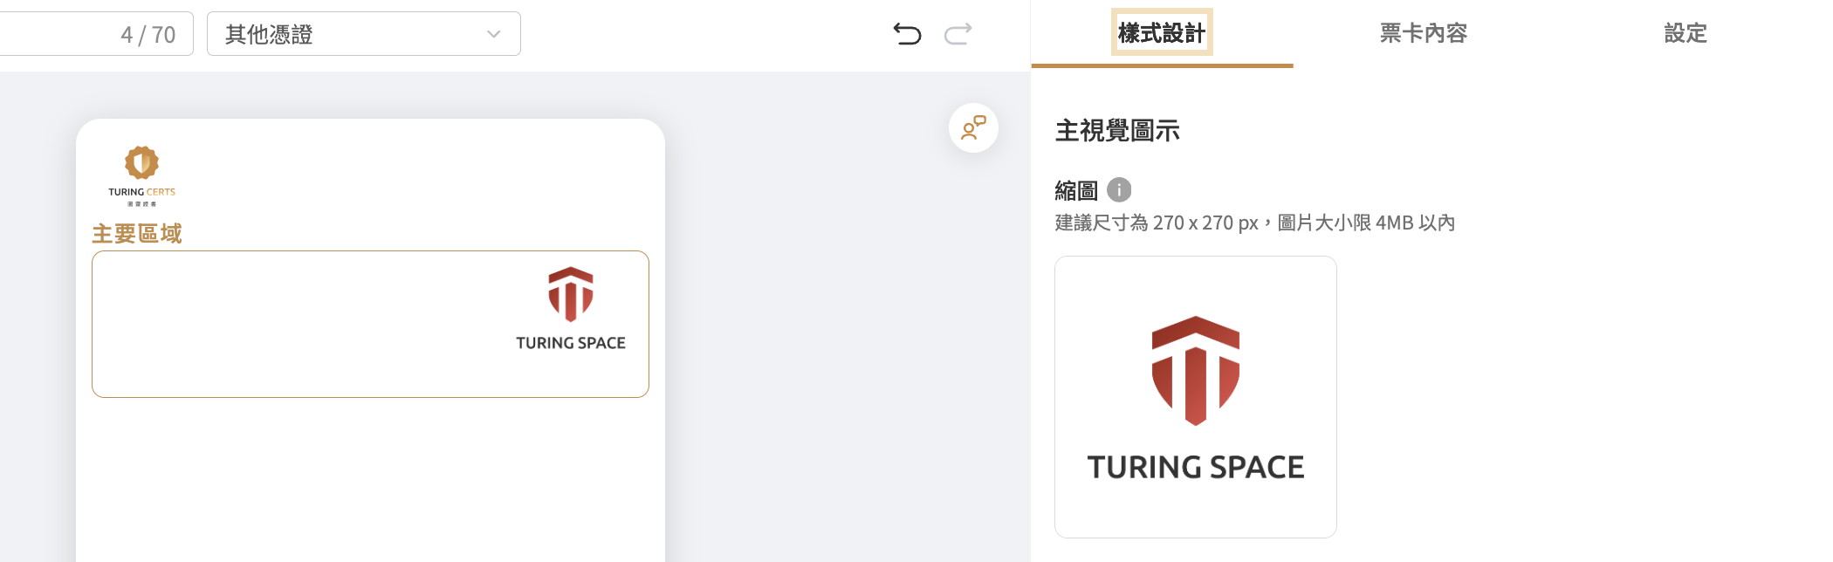
Task: Click the TURING SPACE text in card preview
Action: tap(571, 343)
